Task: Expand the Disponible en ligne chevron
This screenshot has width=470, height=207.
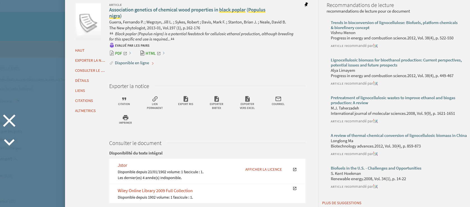Action: point(153,63)
